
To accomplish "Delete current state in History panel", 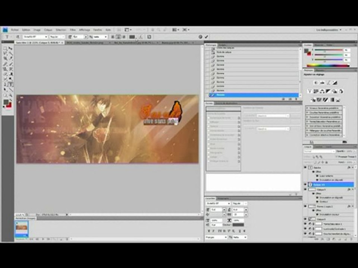I will (296, 99).
